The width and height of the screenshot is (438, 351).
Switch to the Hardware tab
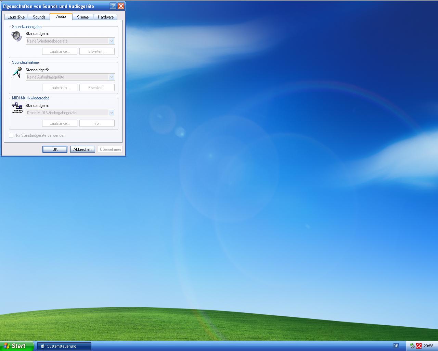pyautogui.click(x=106, y=17)
